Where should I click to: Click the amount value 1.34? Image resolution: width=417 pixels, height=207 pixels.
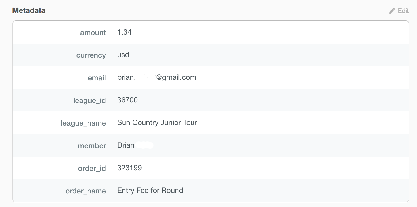(124, 32)
